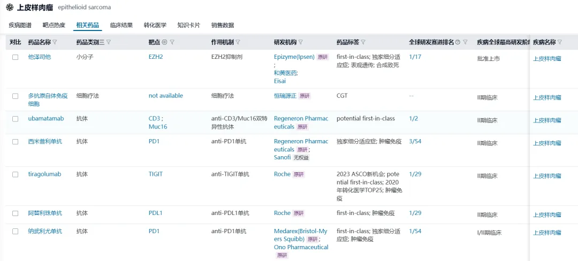Open the 靶点热度 tab

54,25
